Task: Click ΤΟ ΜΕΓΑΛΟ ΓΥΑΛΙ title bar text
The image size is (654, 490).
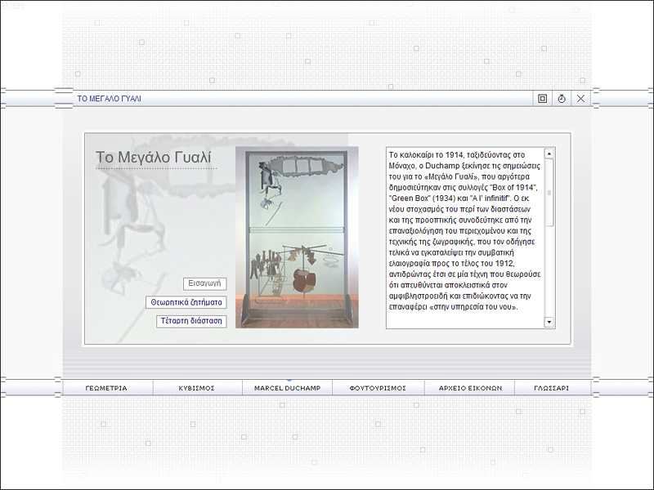Action: (x=110, y=99)
